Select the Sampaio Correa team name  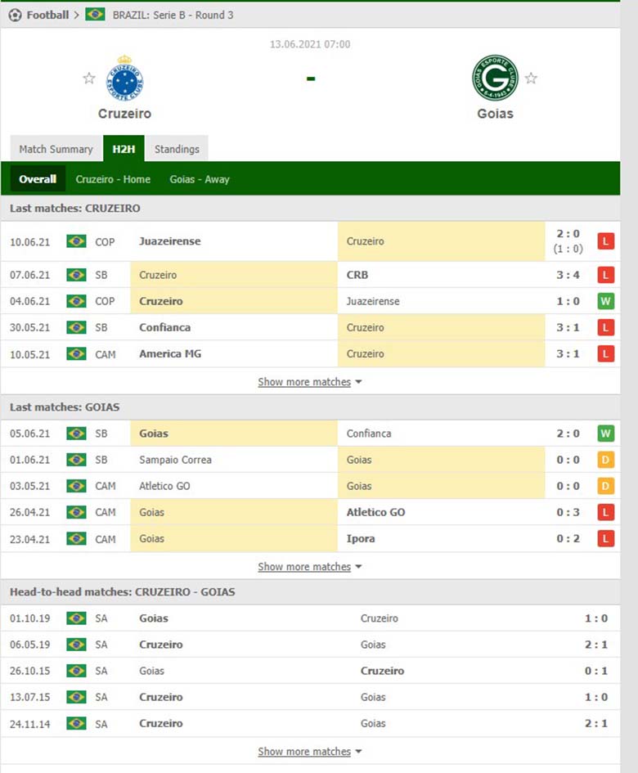[x=175, y=460]
